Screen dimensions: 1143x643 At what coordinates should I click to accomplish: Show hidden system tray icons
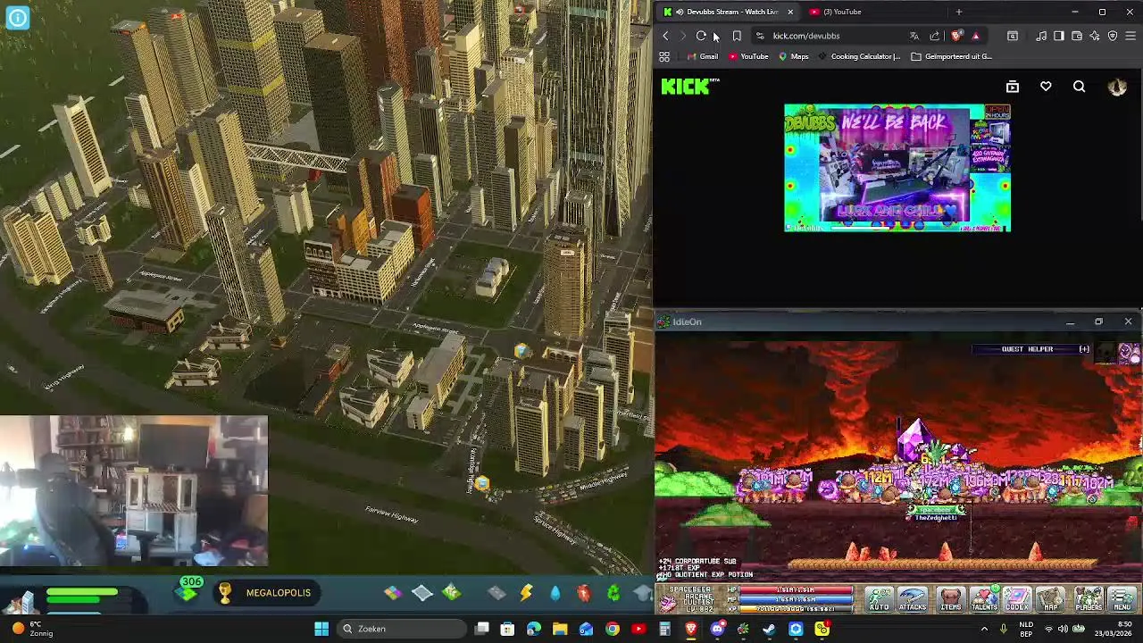[x=984, y=629]
